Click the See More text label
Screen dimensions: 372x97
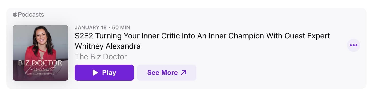[162, 73]
